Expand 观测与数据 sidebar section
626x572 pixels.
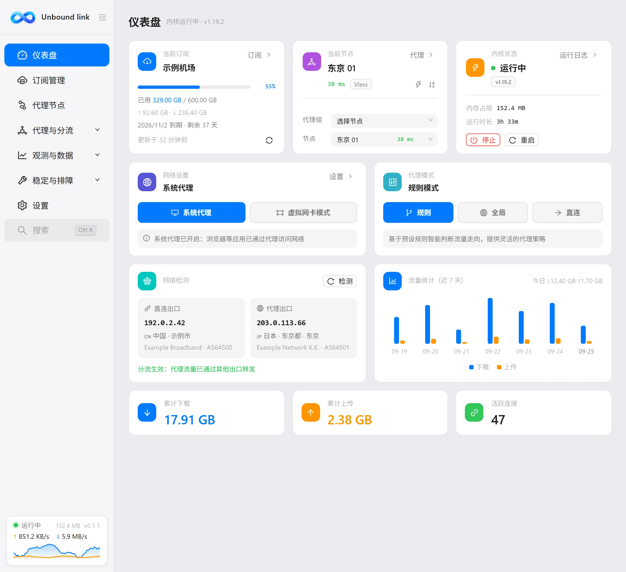(x=57, y=155)
